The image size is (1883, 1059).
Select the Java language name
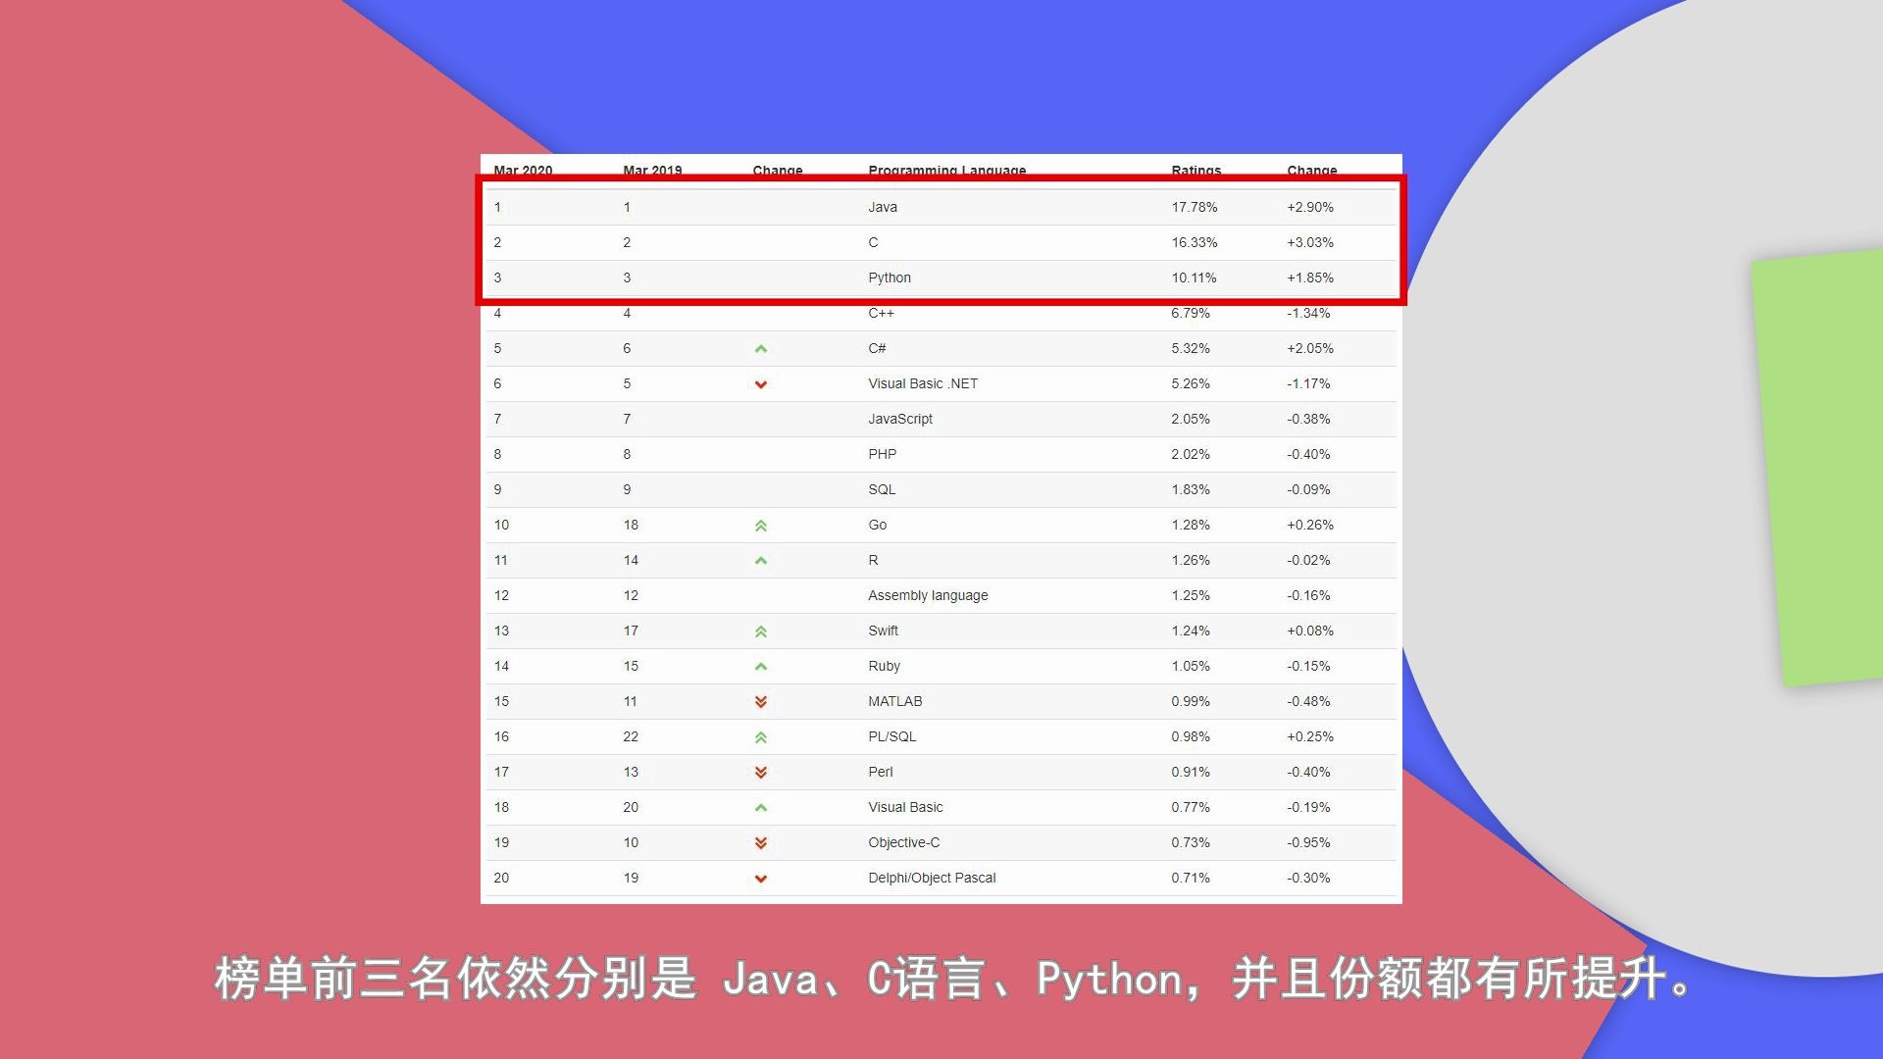[x=883, y=207]
